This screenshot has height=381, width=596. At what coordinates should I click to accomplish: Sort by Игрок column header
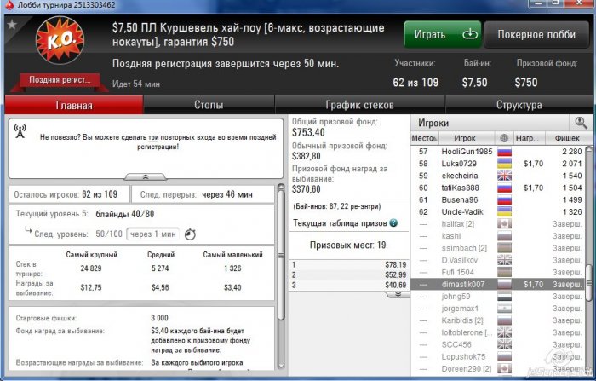point(466,138)
